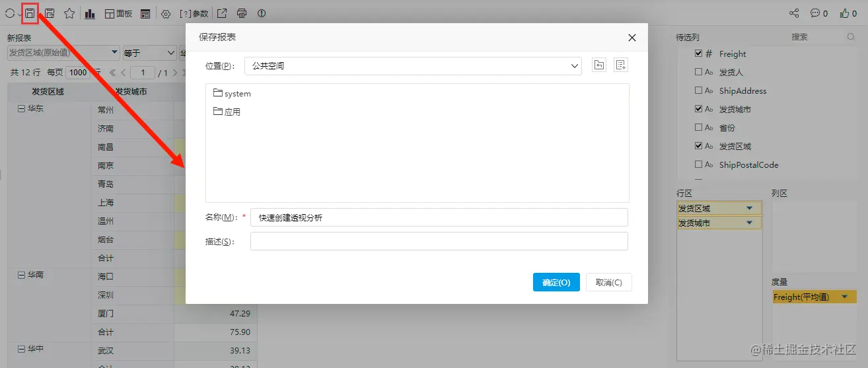
Task: Toggle the 发货人 checkbox
Action: [699, 72]
